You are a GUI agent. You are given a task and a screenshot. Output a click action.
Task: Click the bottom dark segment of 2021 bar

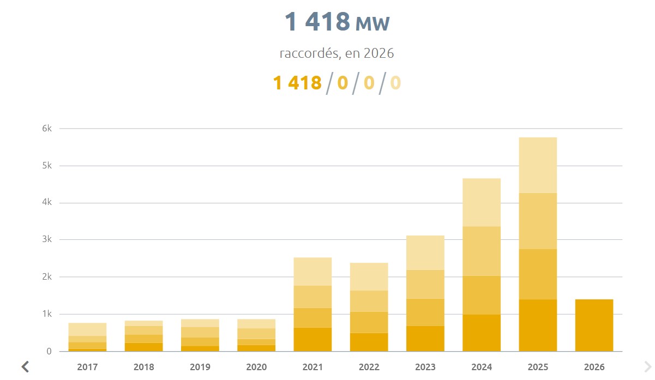click(x=313, y=339)
